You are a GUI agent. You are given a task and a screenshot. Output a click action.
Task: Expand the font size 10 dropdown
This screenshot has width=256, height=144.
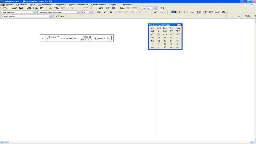(x=91, y=12)
